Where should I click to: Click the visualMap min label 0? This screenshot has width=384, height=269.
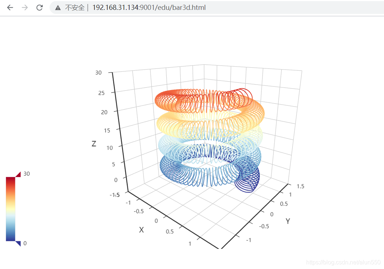[x=25, y=243]
